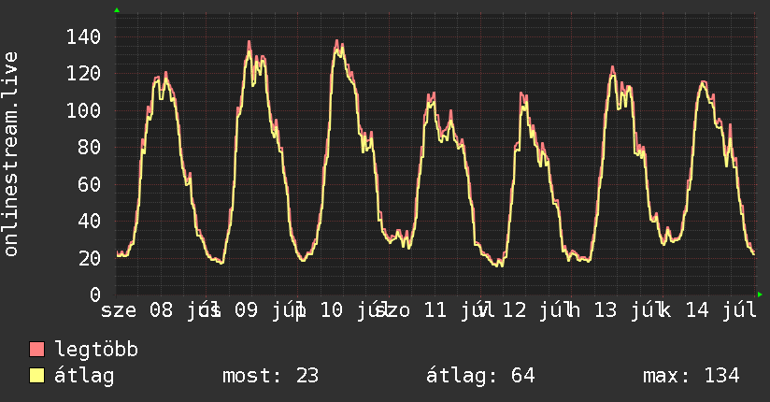This screenshot has height=402, width=770.
Task: Click the 'max: 134' statistic
Action: (x=691, y=376)
